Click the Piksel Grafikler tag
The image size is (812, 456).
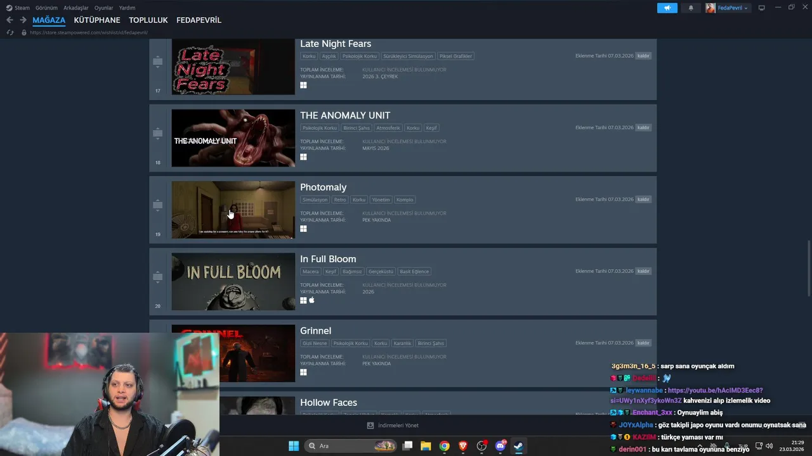pyautogui.click(x=455, y=56)
